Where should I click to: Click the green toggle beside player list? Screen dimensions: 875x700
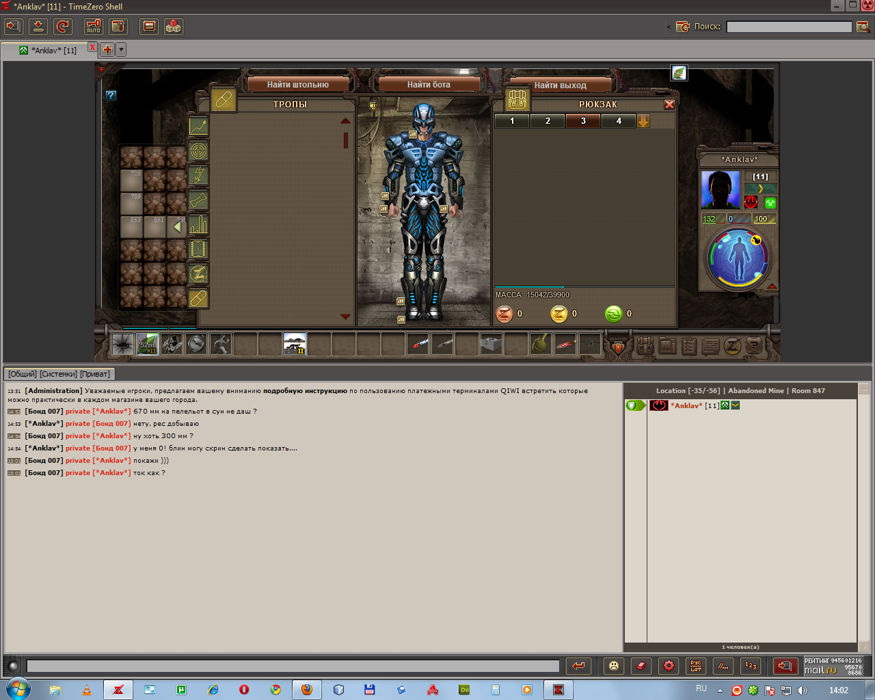pos(634,405)
